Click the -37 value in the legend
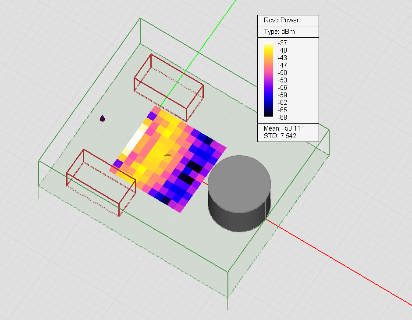The width and height of the screenshot is (412, 320). click(x=282, y=43)
